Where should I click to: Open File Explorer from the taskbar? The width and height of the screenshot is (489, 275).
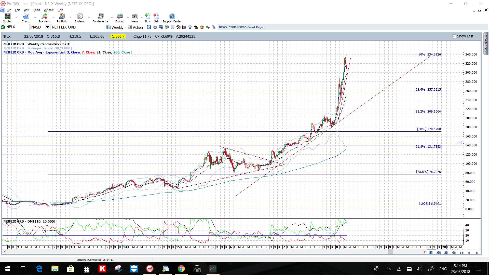55,269
